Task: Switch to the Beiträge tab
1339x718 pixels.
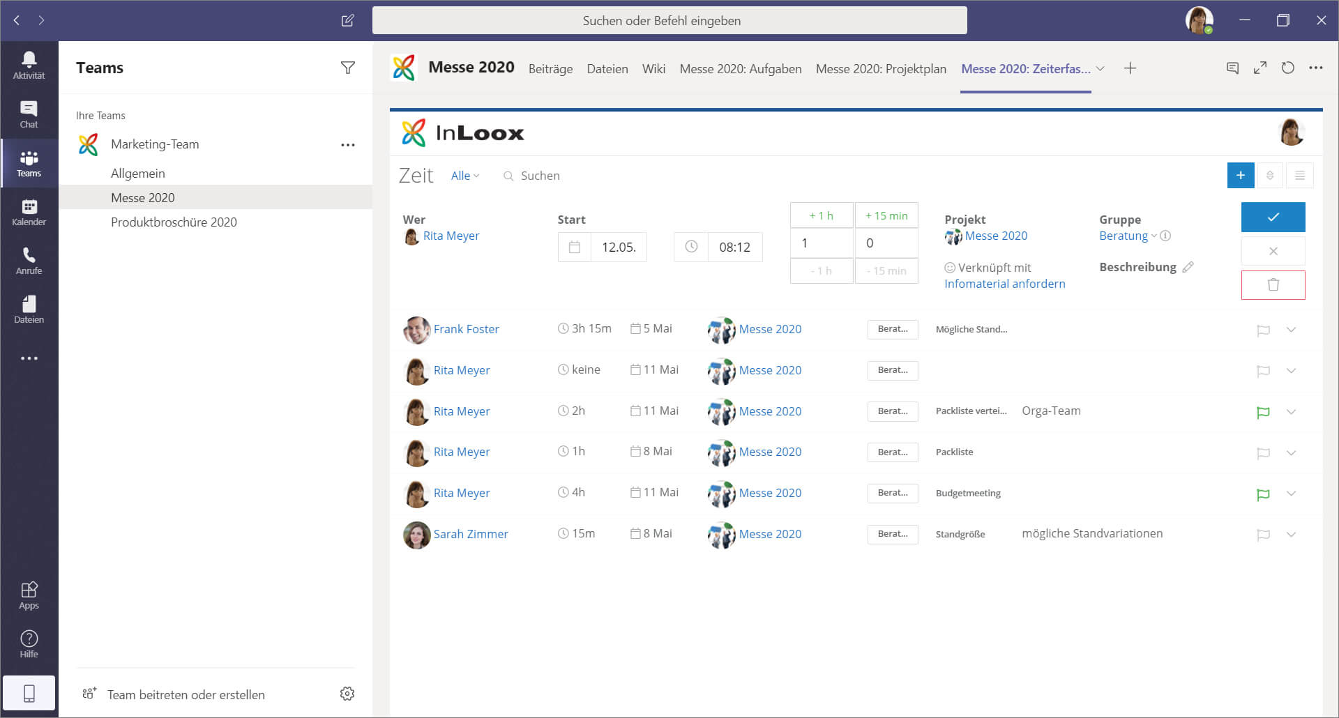Action: click(x=550, y=69)
